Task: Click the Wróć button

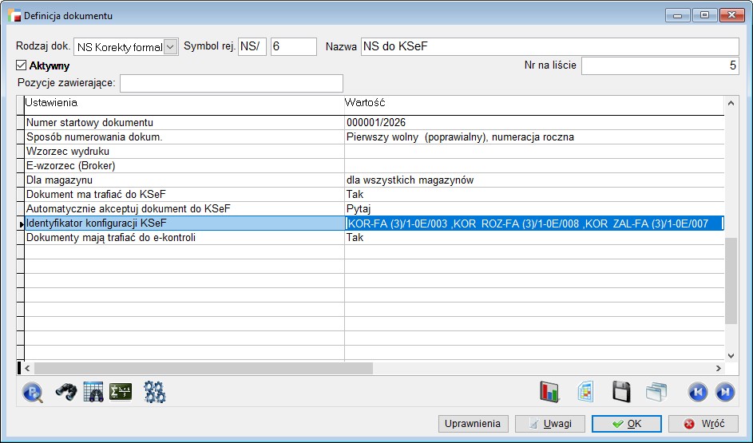Action: (703, 424)
